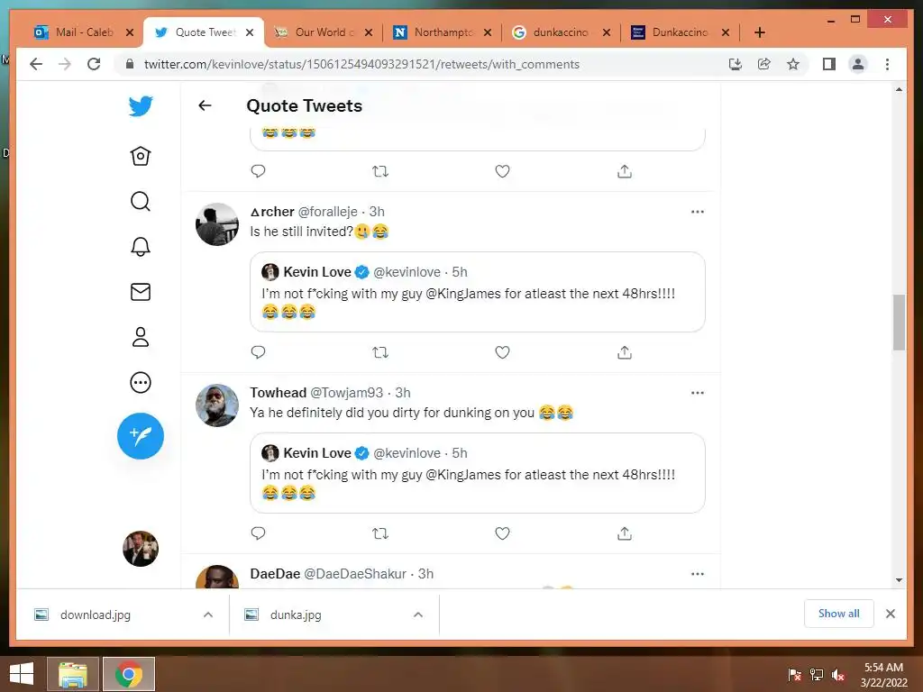The height and width of the screenshot is (692, 923).
Task: Click Show all downloads
Action: click(839, 614)
